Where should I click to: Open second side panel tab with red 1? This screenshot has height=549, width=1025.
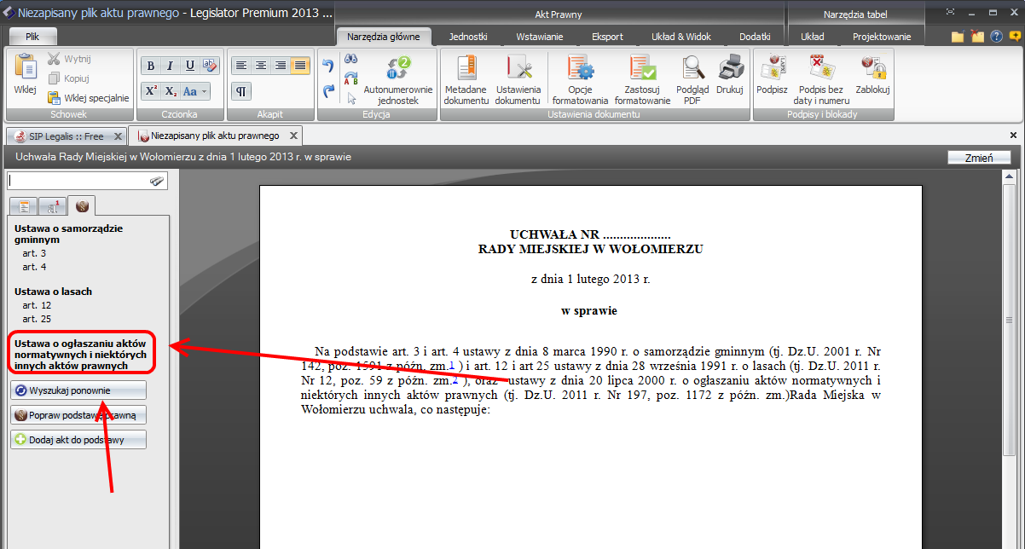click(x=52, y=205)
